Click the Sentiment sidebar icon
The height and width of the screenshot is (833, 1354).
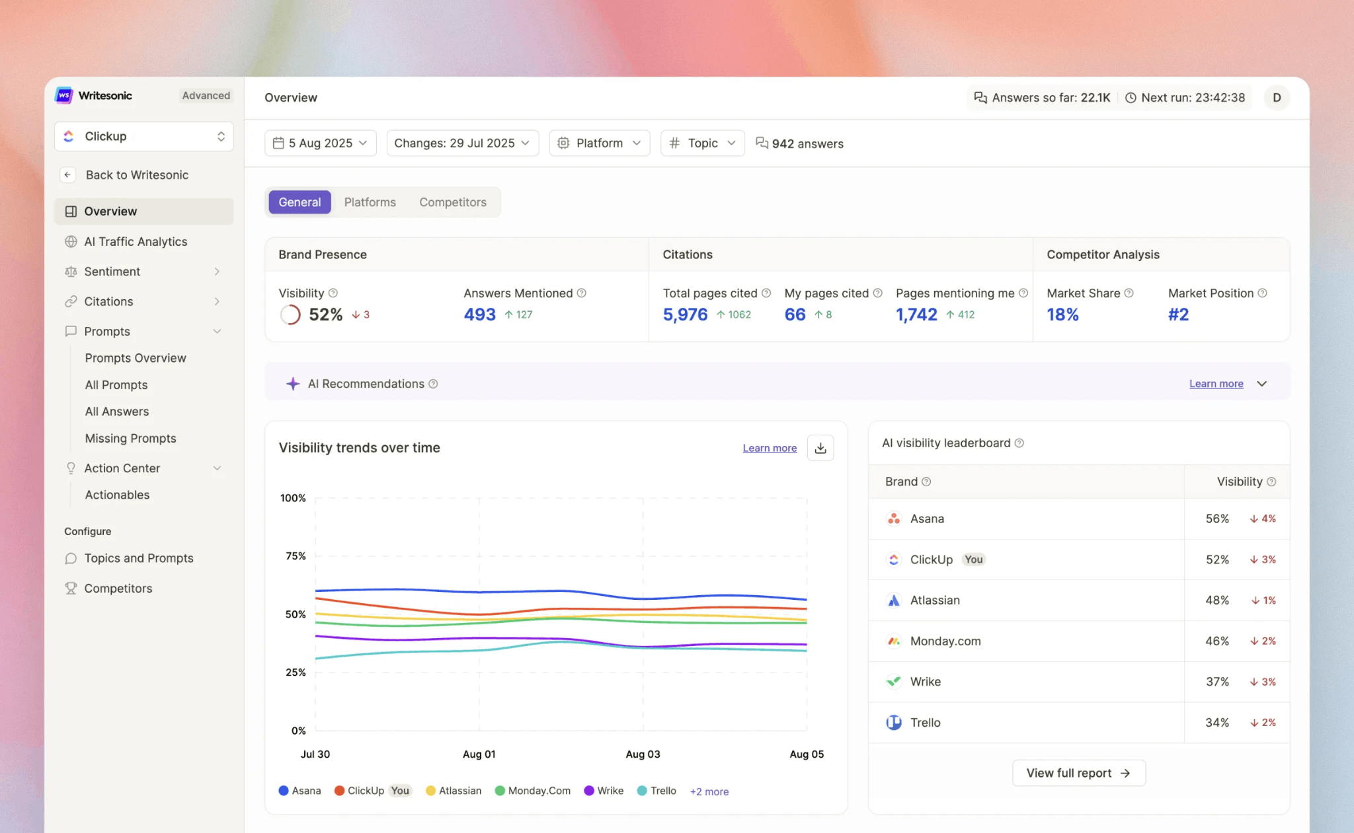(71, 271)
